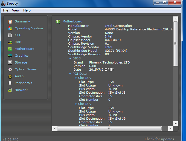This screenshot has height=141, width=186.
Task: Select Motherboard in the sidebar
Action: click(25, 49)
